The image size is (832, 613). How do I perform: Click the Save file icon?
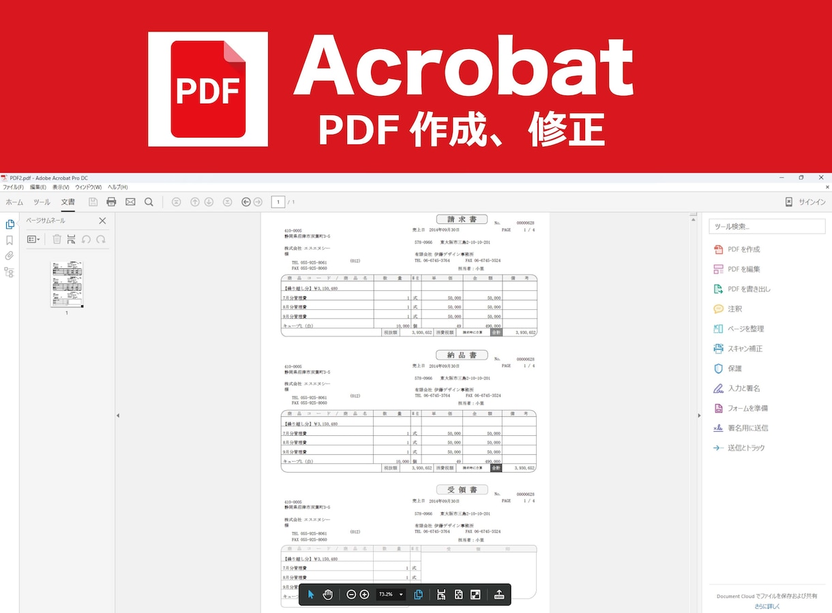pos(93,202)
